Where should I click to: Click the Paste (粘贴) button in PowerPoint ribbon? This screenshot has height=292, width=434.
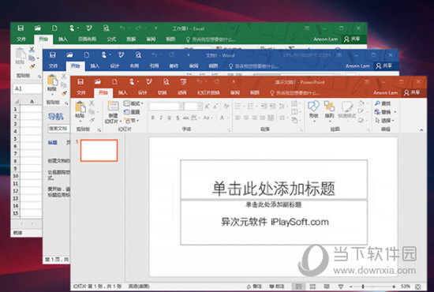[80, 110]
